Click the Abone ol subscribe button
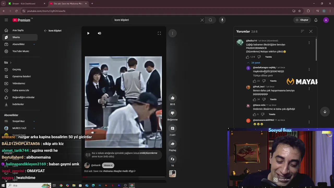 tap(108, 165)
